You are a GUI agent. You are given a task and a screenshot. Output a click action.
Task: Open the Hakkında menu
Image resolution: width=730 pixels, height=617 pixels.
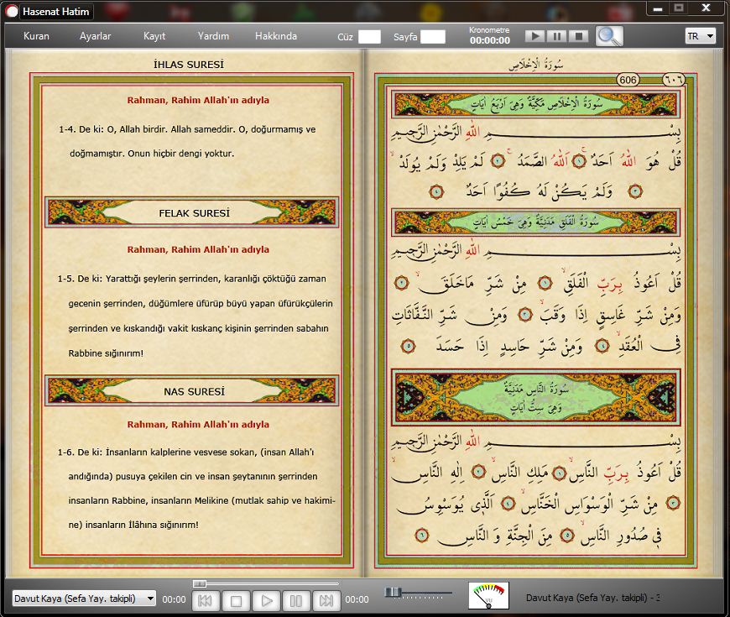(x=275, y=36)
